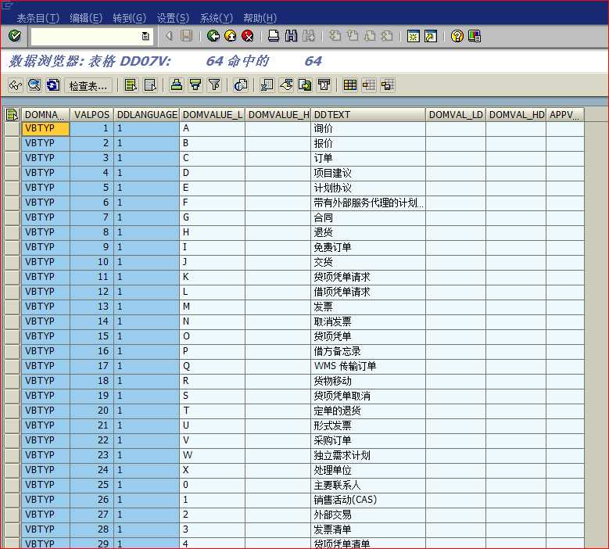Click the Customize Local Layout icon
The image size is (609, 549).
475,36
